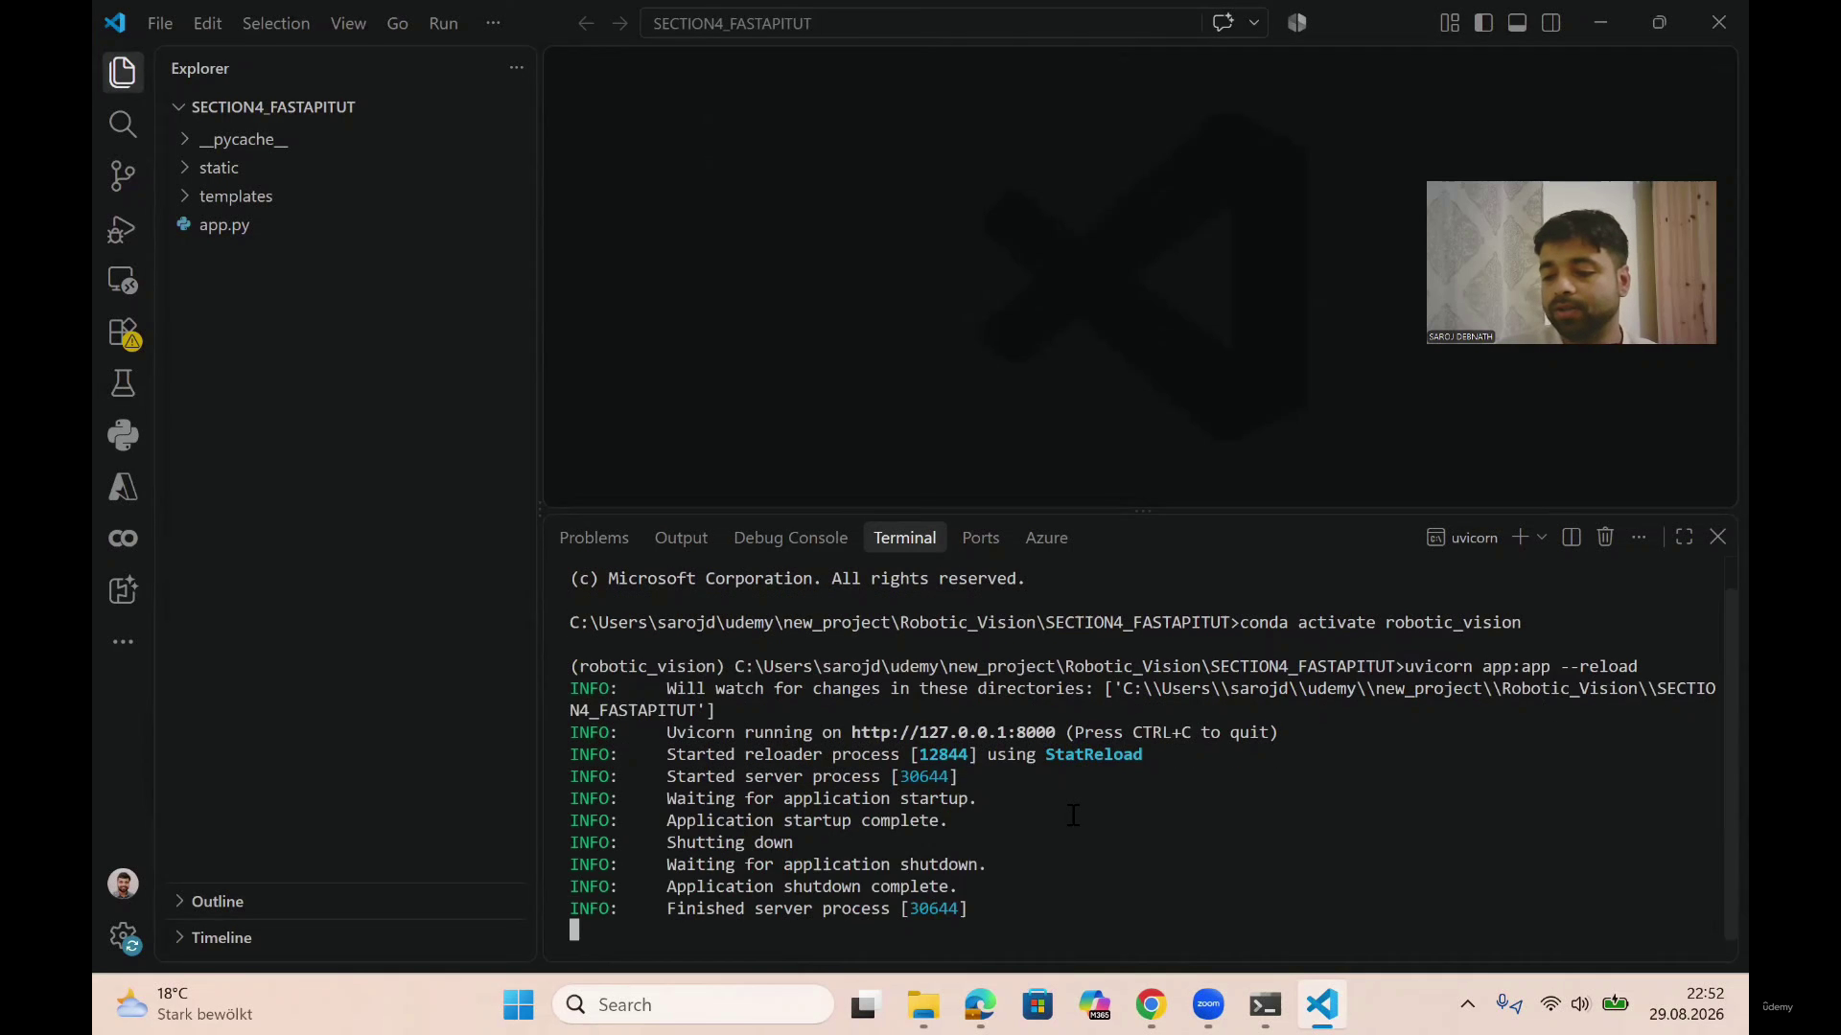Open the Manage settings gear

click(x=123, y=936)
